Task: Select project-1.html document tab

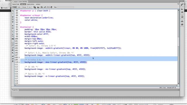Action: 20,2
